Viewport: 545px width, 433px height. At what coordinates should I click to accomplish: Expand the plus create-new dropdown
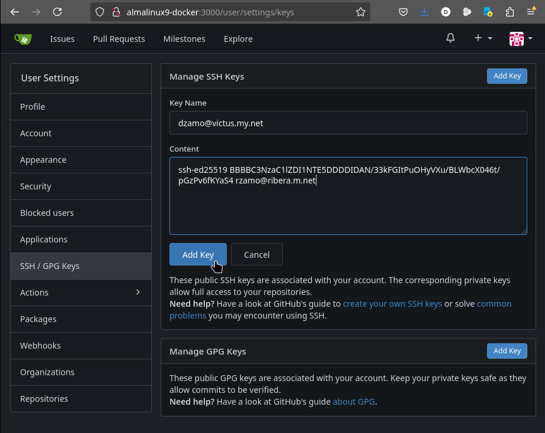483,38
